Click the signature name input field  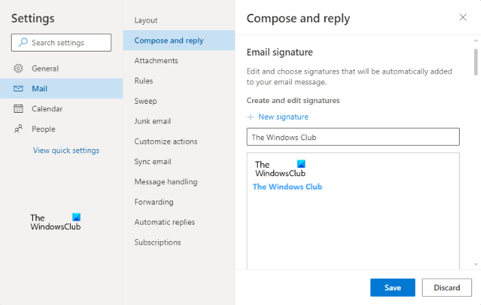click(x=353, y=137)
